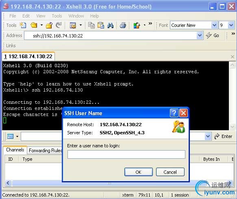Click the terminal scrollbar down arrow
Image resolution: width=237 pixels, height=199 pixels.
click(232, 127)
